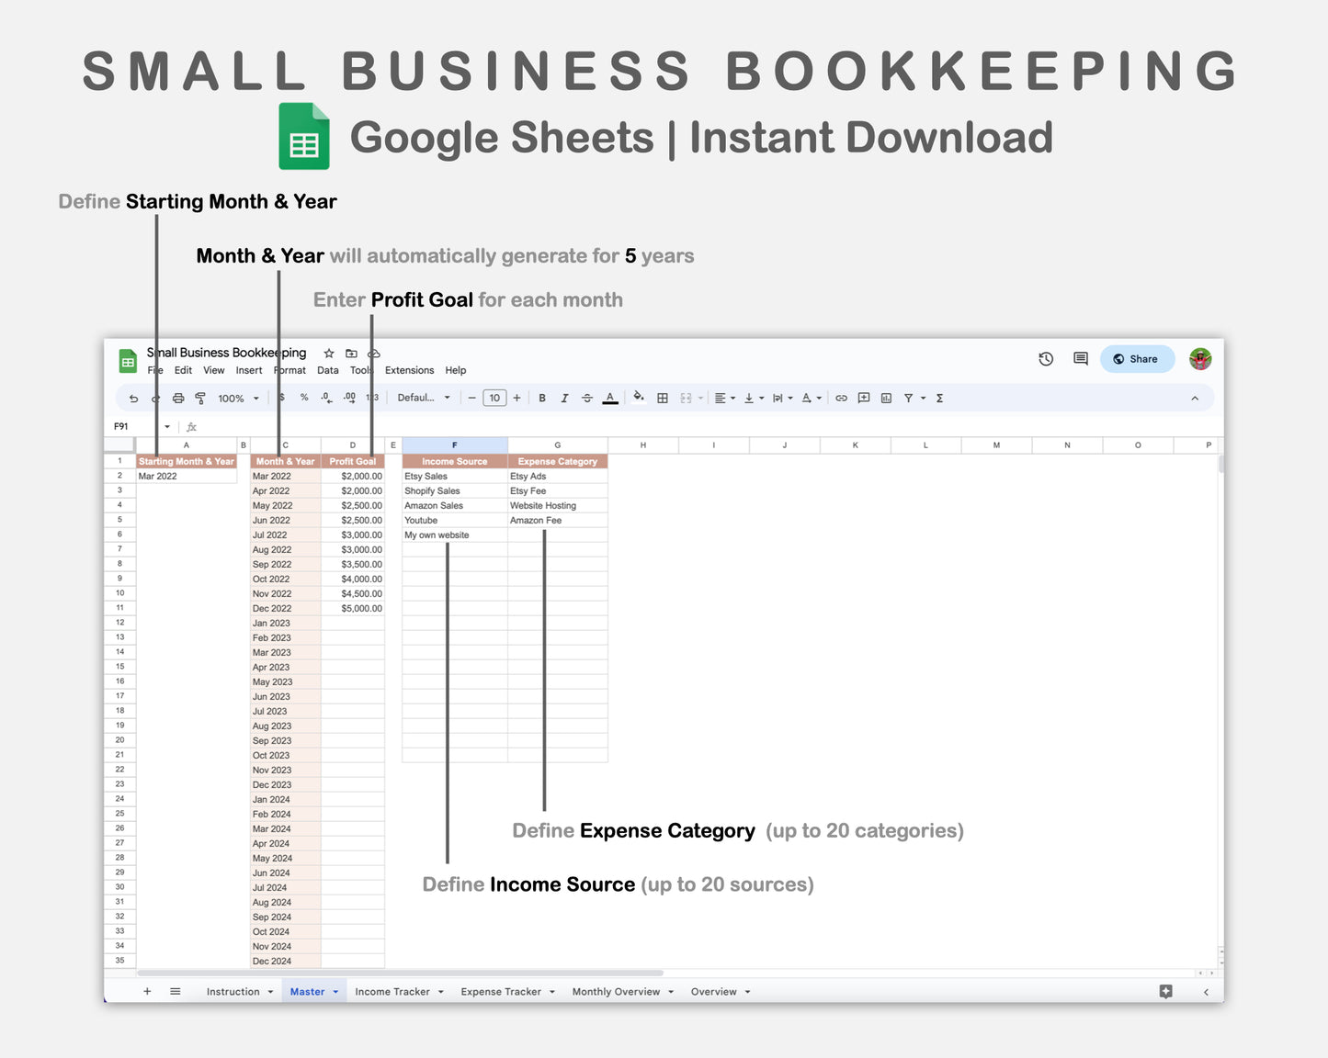Click the Insert chart icon

coord(885,398)
